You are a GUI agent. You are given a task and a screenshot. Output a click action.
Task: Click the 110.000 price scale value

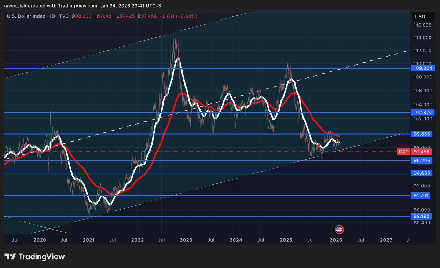pos(422,63)
